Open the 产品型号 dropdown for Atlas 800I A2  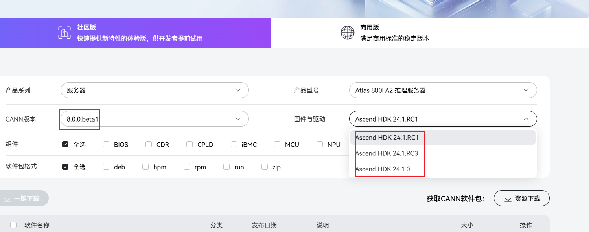click(x=443, y=90)
